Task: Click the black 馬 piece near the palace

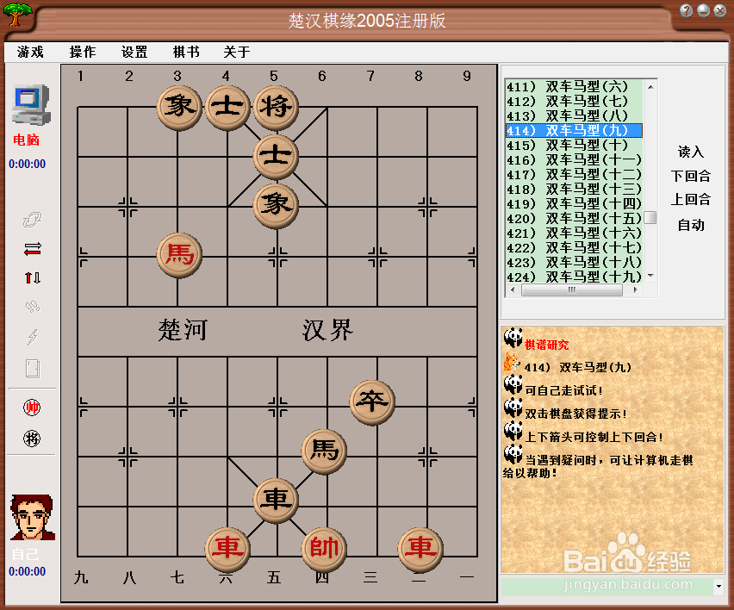Action: [x=324, y=451]
